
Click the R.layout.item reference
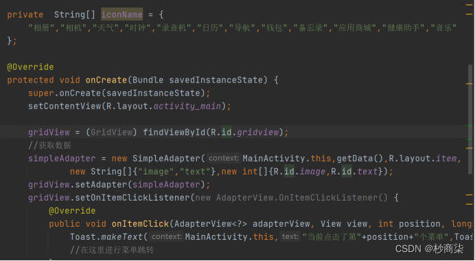[x=423, y=159]
